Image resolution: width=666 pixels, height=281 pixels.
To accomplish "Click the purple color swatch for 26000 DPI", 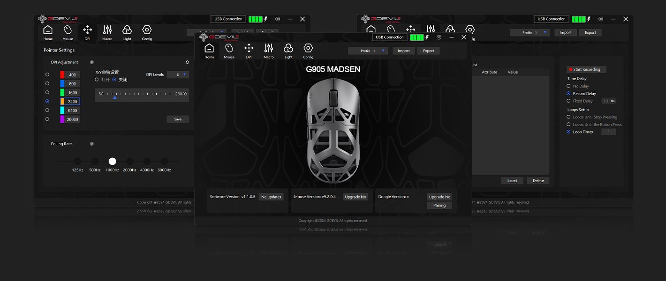I will point(62,119).
